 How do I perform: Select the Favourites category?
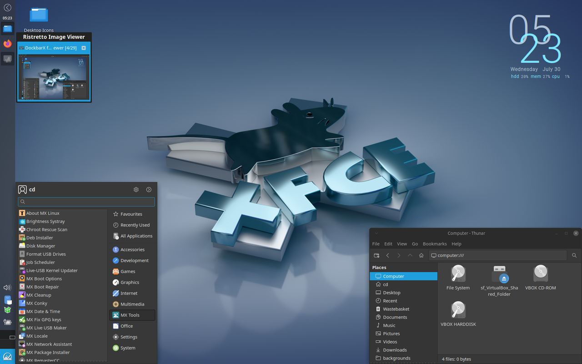pyautogui.click(x=132, y=214)
